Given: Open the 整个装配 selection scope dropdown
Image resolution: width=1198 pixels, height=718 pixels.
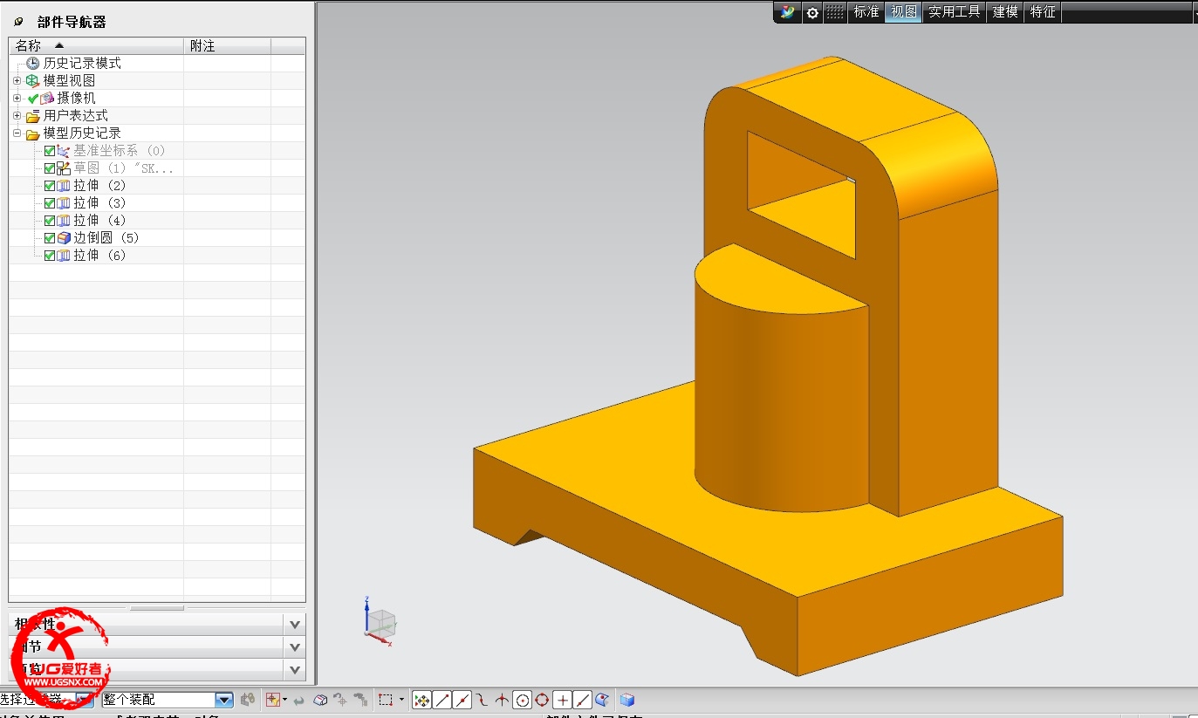Looking at the screenshot, I should [224, 700].
